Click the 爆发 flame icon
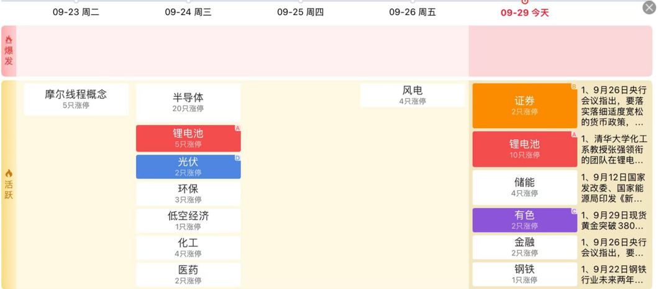658x289 pixels. tap(9, 40)
